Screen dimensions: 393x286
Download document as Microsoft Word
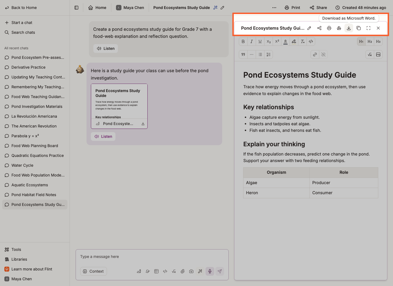tap(349, 28)
